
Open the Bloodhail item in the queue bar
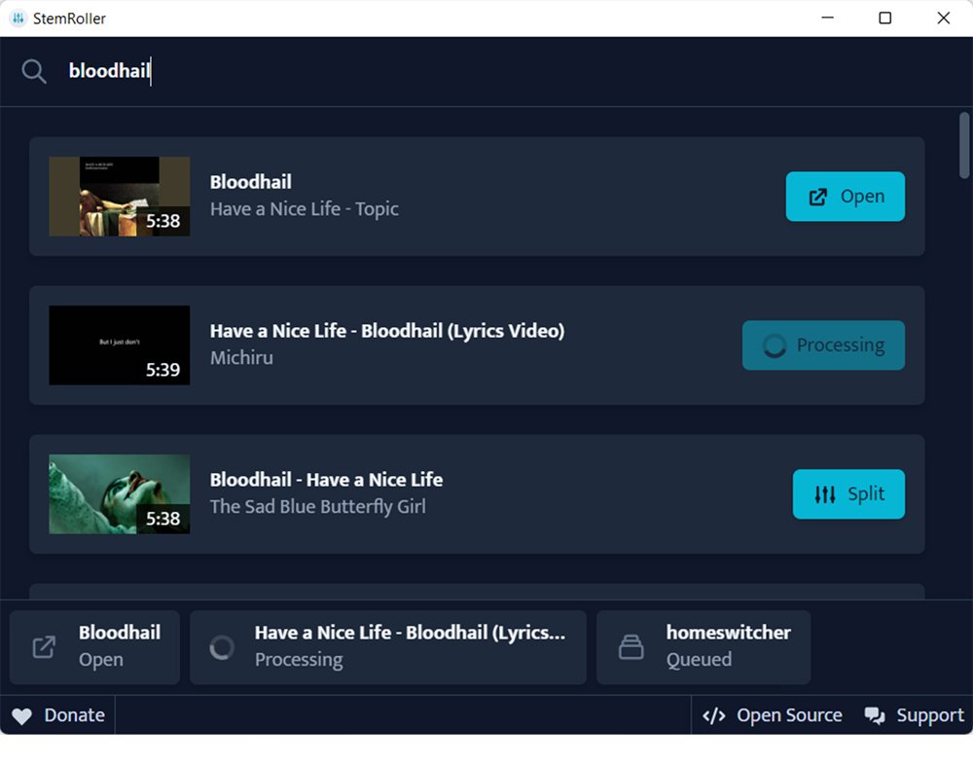(x=94, y=647)
